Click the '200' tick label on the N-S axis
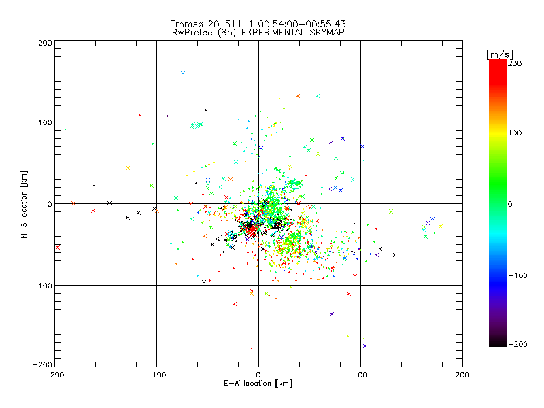The image size is (544, 408). pos(45,43)
